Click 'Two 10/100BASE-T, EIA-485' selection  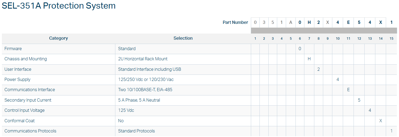click(x=145, y=90)
